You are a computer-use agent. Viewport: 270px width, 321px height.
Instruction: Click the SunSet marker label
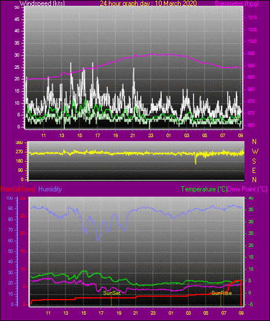(x=112, y=293)
